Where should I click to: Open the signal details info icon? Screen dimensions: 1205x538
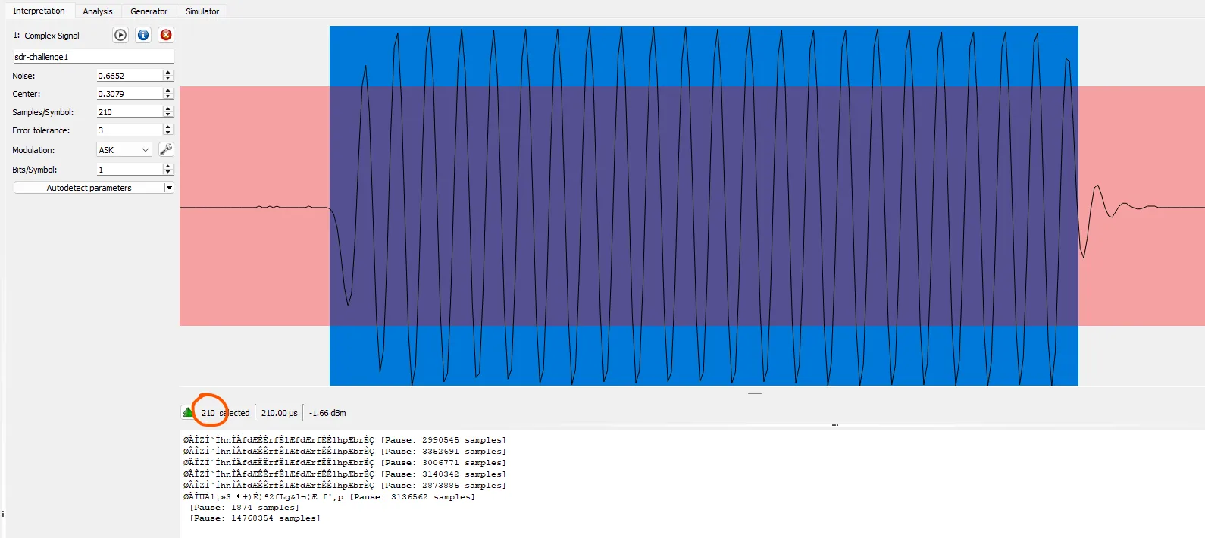click(143, 35)
